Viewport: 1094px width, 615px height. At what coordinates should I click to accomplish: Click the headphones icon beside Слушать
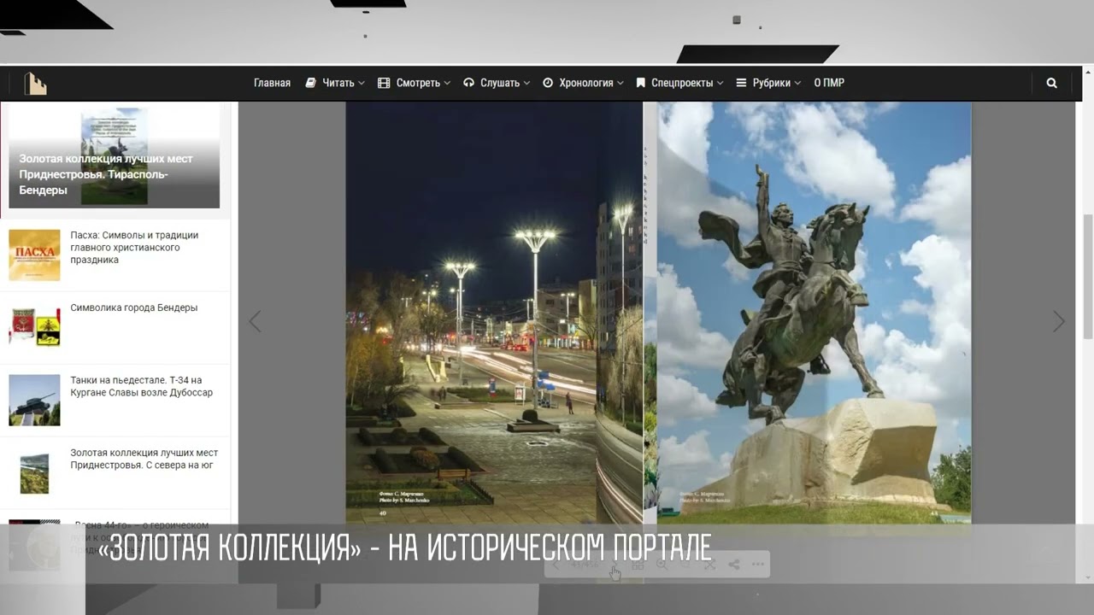[468, 82]
